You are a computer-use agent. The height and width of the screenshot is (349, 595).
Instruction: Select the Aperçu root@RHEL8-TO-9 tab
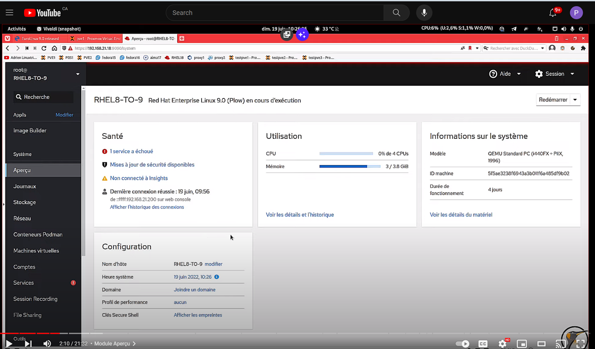[150, 38]
